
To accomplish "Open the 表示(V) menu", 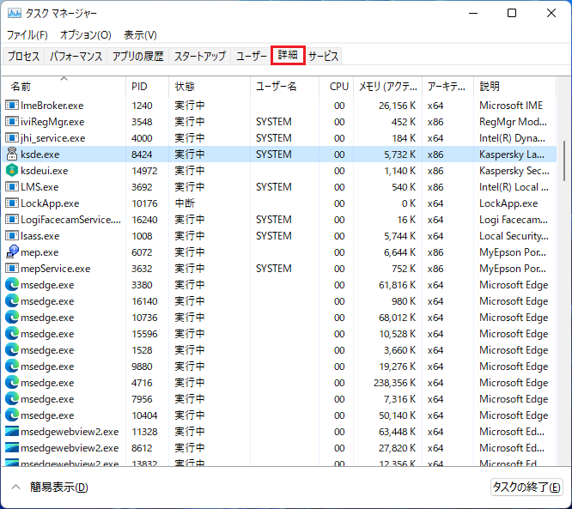I will (140, 35).
